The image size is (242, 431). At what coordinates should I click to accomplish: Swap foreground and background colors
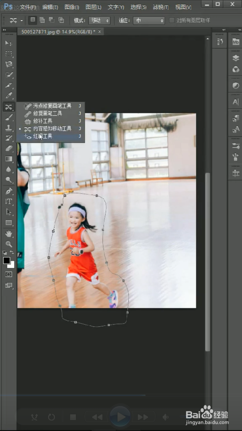12,252
